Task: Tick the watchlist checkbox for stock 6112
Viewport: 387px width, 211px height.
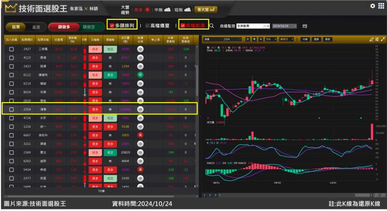Action: pyautogui.click(x=11, y=75)
